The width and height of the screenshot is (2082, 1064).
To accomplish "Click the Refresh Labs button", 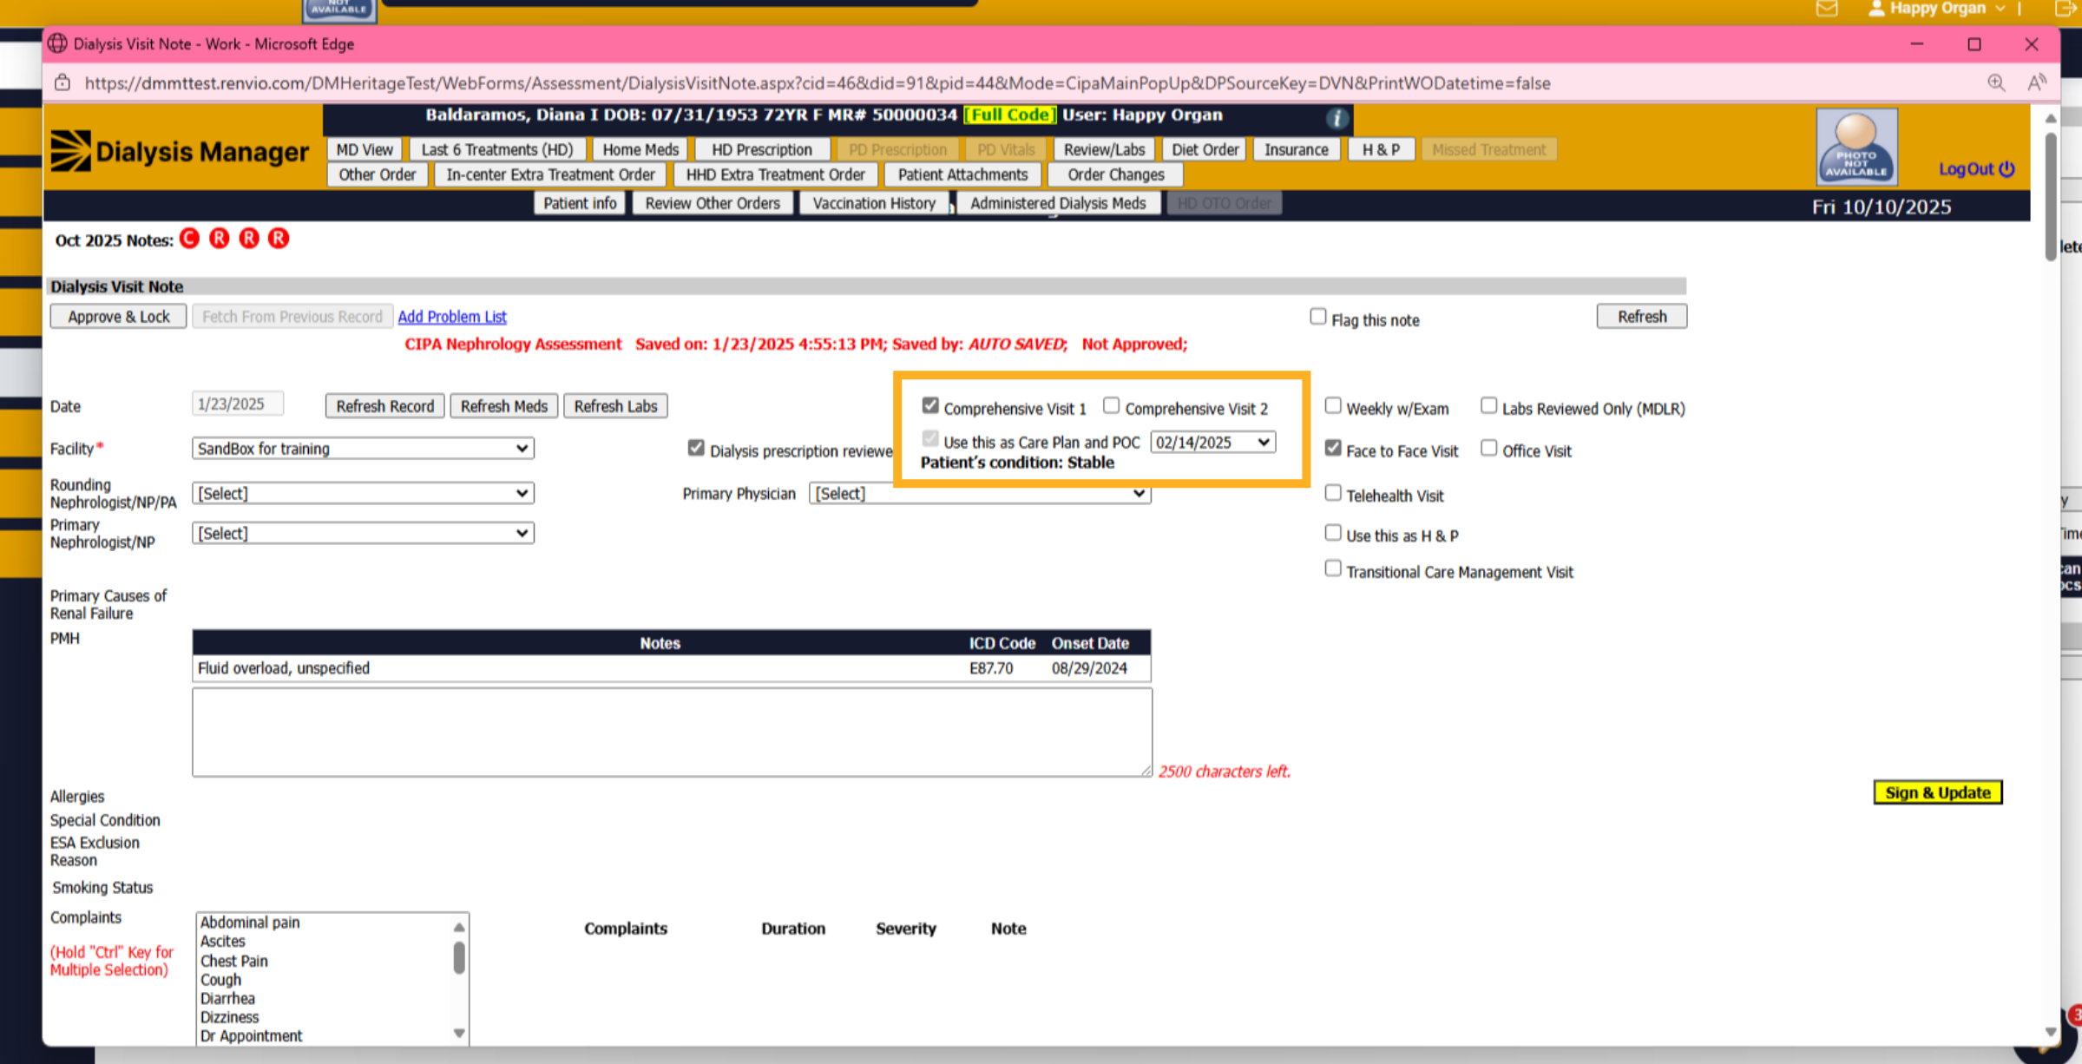I will point(615,406).
